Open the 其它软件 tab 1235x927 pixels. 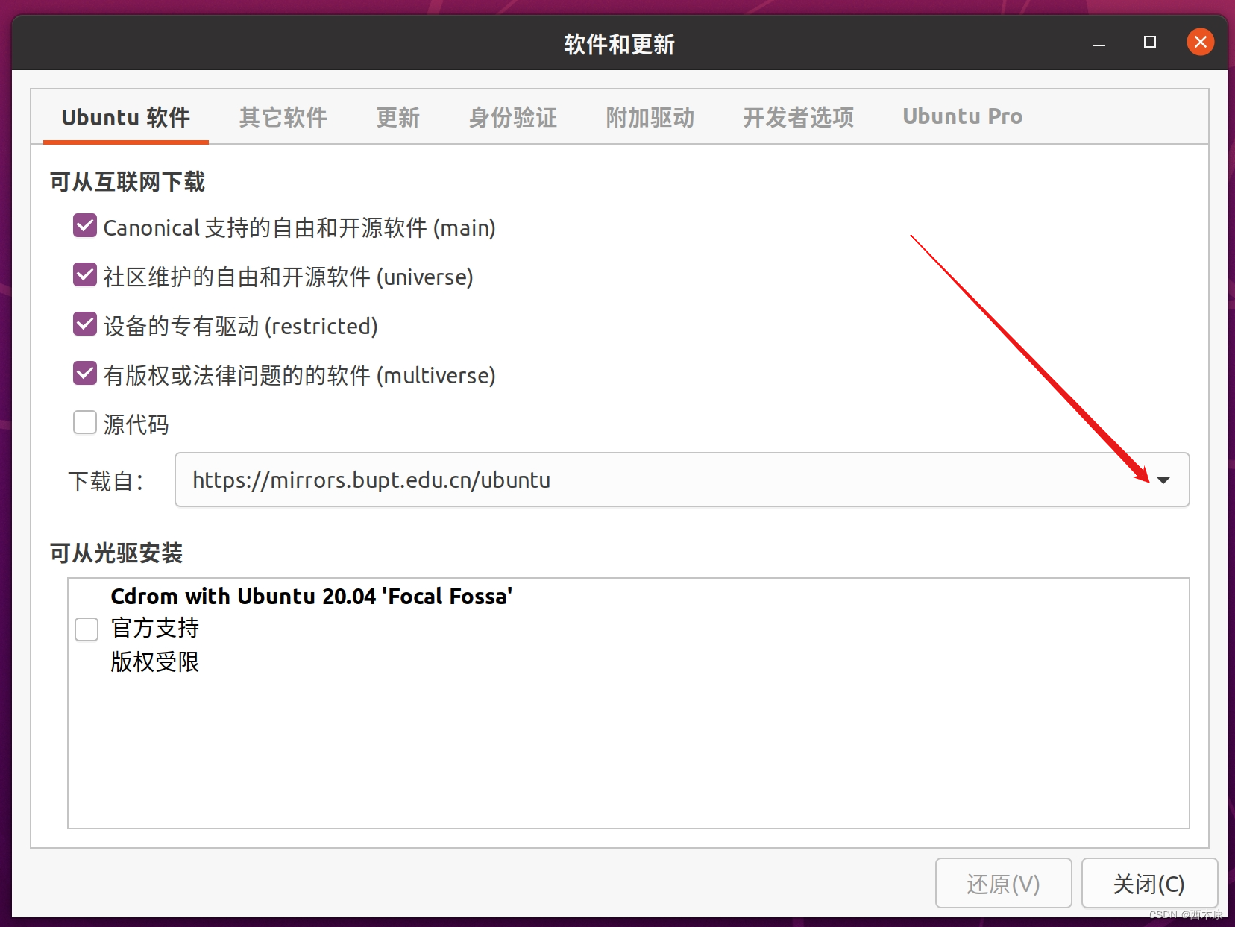283,117
